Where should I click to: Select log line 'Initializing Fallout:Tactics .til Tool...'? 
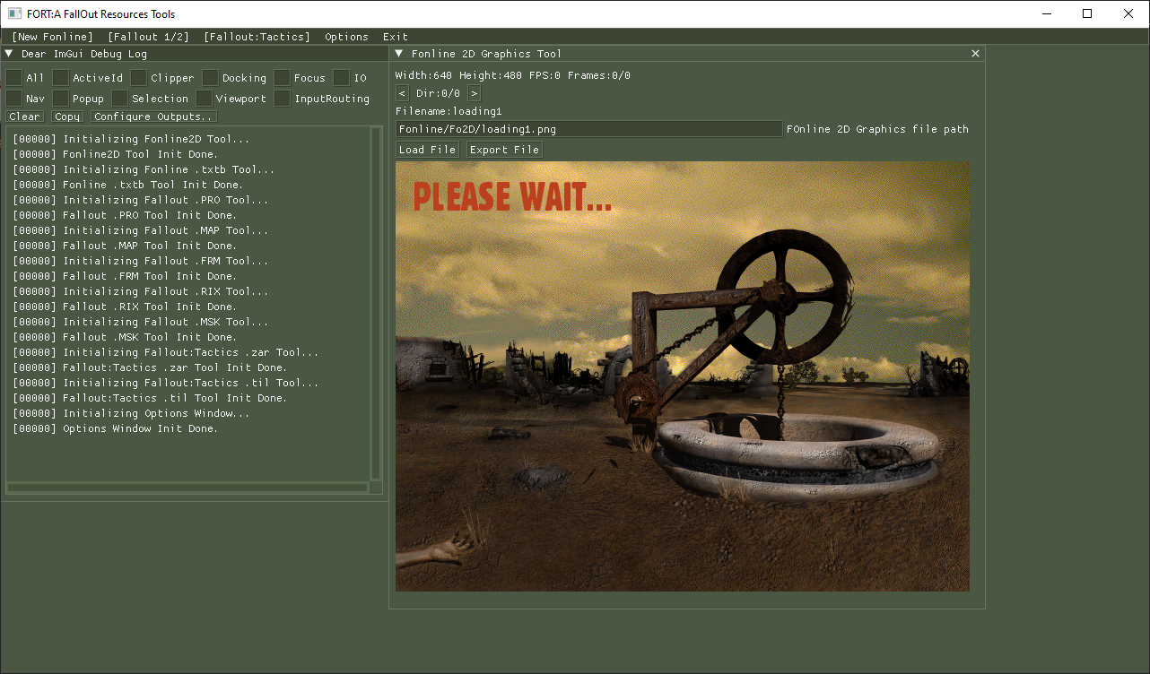click(166, 383)
